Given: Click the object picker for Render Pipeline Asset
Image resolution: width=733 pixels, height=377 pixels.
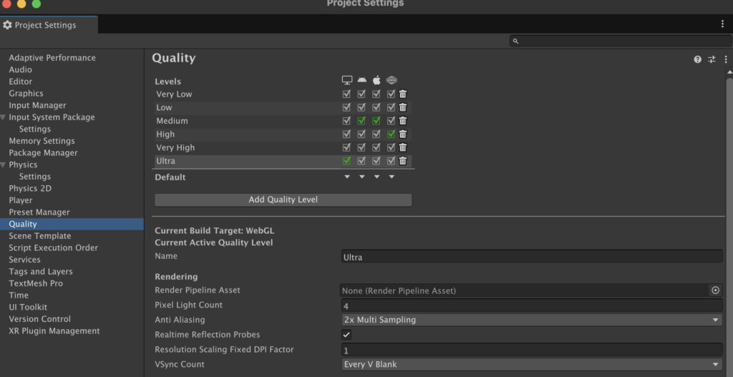Looking at the screenshot, I should click(x=715, y=290).
